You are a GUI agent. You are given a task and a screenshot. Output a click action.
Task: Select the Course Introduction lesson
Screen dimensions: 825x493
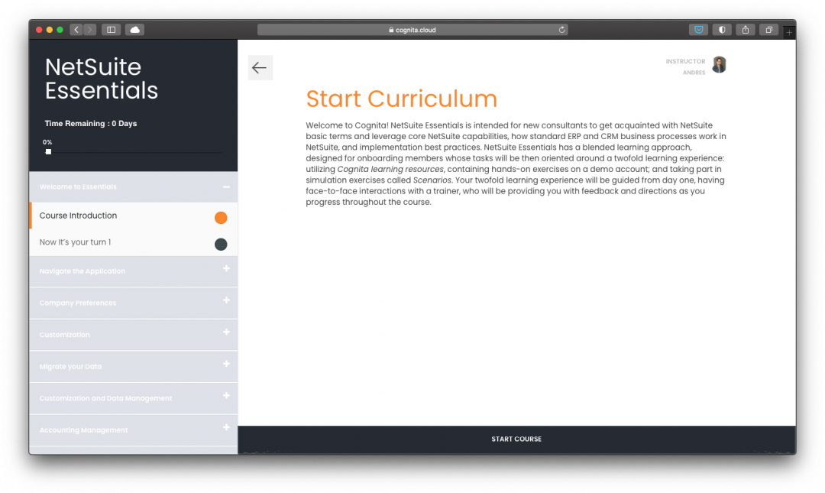click(134, 216)
